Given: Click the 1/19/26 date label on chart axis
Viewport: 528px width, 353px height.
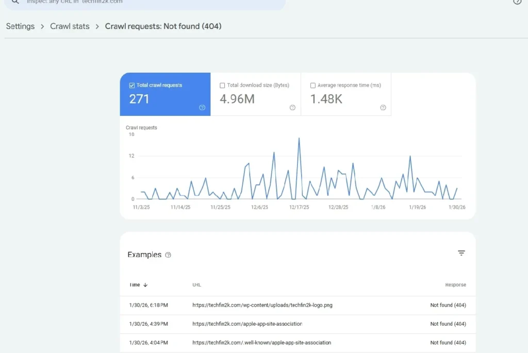Looking at the screenshot, I should [x=418, y=207].
